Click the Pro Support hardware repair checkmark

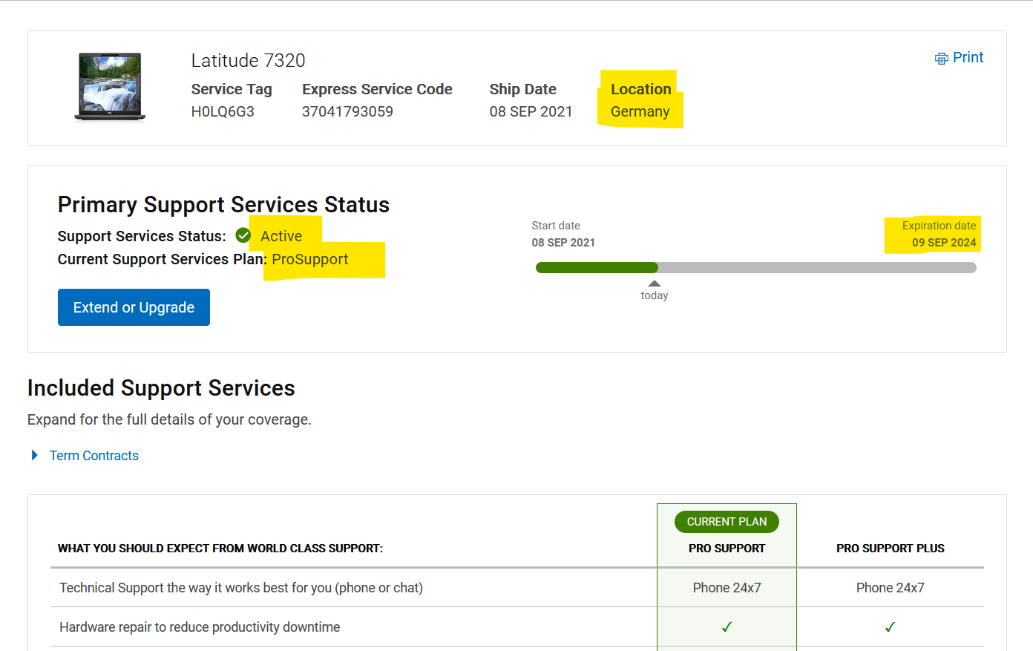[727, 627]
